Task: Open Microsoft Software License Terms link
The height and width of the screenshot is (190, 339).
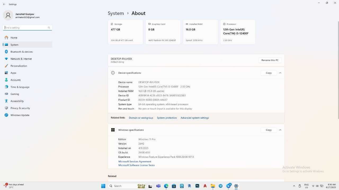Action: [x=137, y=165]
